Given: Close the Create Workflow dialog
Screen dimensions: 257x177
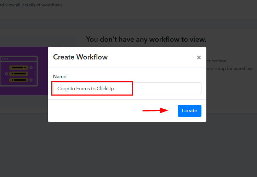Looking at the screenshot, I should [199, 57].
